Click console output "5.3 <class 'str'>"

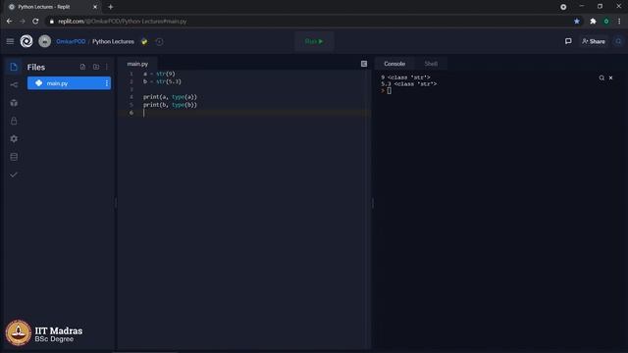pos(409,84)
